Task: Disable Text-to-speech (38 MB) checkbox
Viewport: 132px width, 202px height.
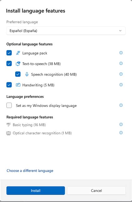Action: point(9,64)
